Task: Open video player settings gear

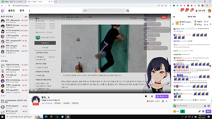Action: click(x=157, y=90)
